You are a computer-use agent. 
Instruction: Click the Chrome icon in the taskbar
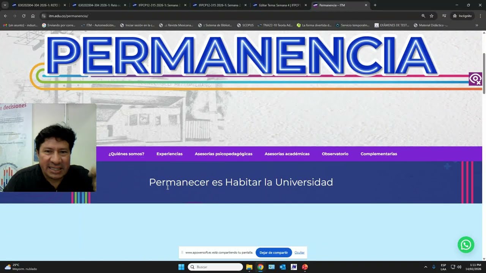tap(260, 267)
